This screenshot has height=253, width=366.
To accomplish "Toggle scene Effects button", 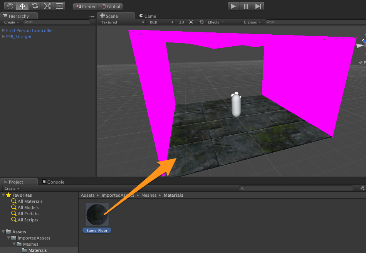I will click(x=213, y=22).
